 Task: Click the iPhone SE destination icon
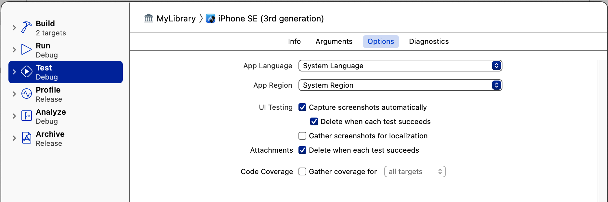[x=210, y=19]
